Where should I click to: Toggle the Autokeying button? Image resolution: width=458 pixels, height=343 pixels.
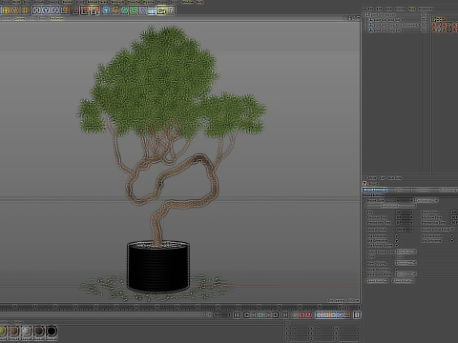pos(309,314)
